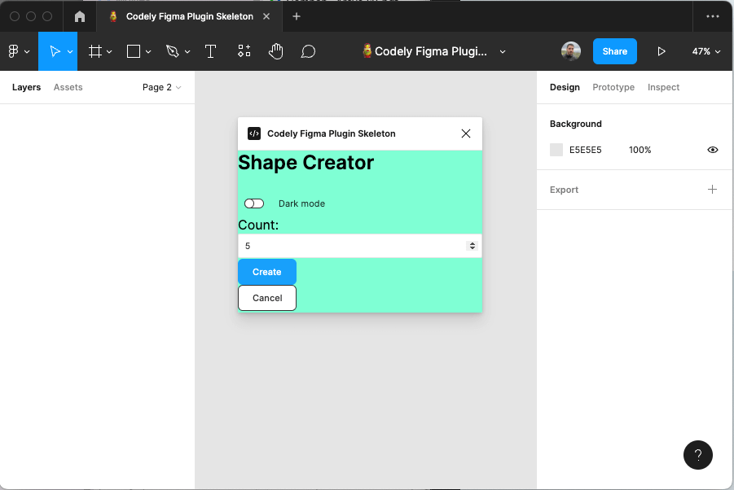Click the user avatar picture
The width and height of the screenshot is (734, 490).
[570, 51]
